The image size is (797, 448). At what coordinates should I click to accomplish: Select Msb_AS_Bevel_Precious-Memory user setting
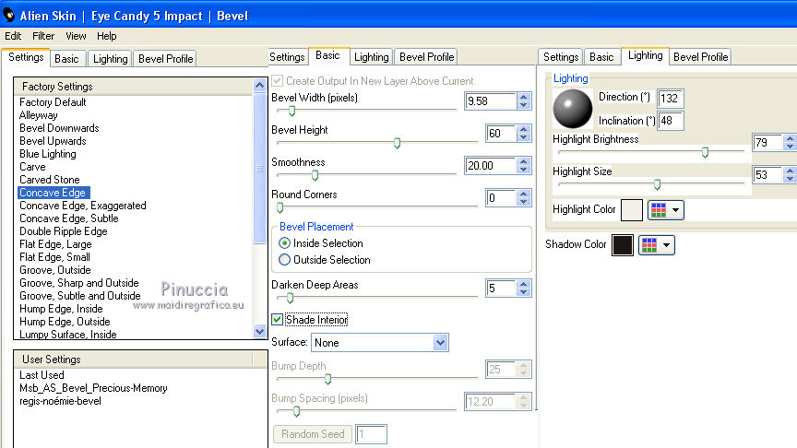coord(93,388)
